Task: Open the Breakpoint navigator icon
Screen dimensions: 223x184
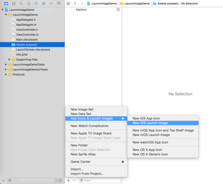Action: (51, 3)
